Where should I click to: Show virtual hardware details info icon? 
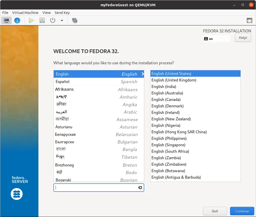click(x=17, y=20)
